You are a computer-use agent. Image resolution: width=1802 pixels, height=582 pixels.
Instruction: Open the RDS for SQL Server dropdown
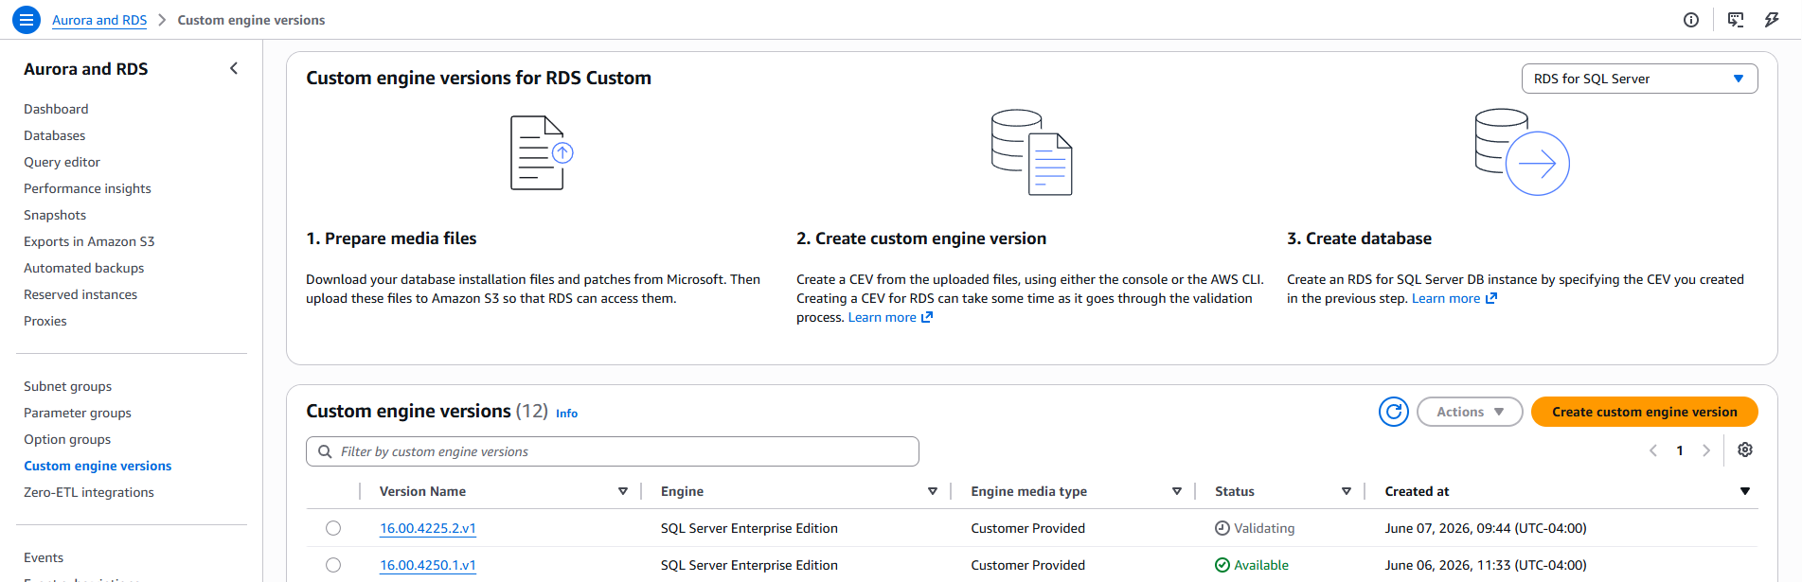1639,79
